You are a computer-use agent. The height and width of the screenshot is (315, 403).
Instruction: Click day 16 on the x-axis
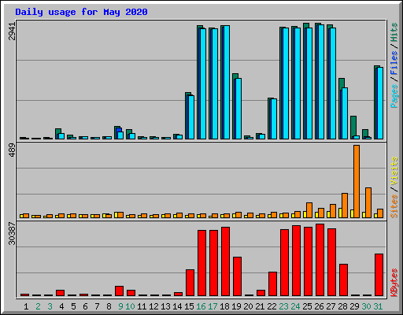[201, 306]
